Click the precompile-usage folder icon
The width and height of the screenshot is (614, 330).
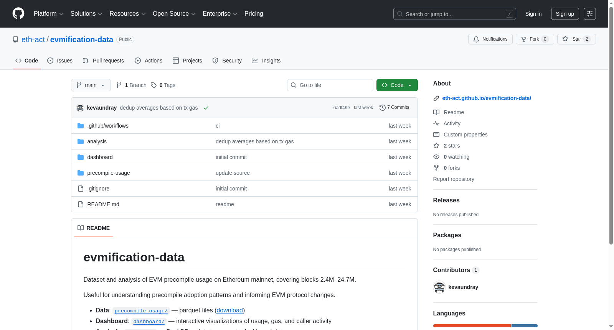coord(81,173)
